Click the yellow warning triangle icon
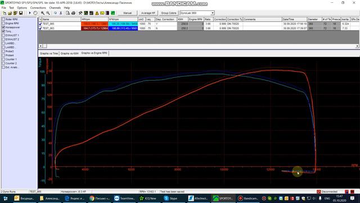Image resolution: width=360 pixels, height=203 pixels. tap(97, 13)
